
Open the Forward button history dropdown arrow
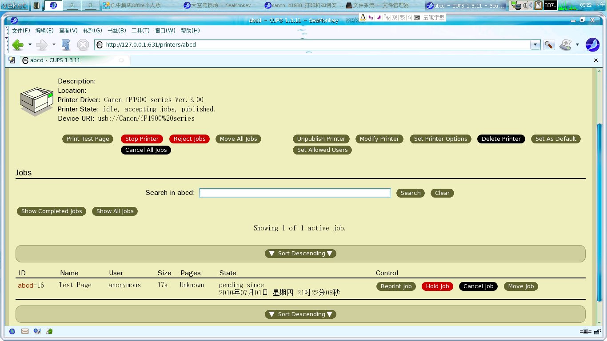coord(54,44)
